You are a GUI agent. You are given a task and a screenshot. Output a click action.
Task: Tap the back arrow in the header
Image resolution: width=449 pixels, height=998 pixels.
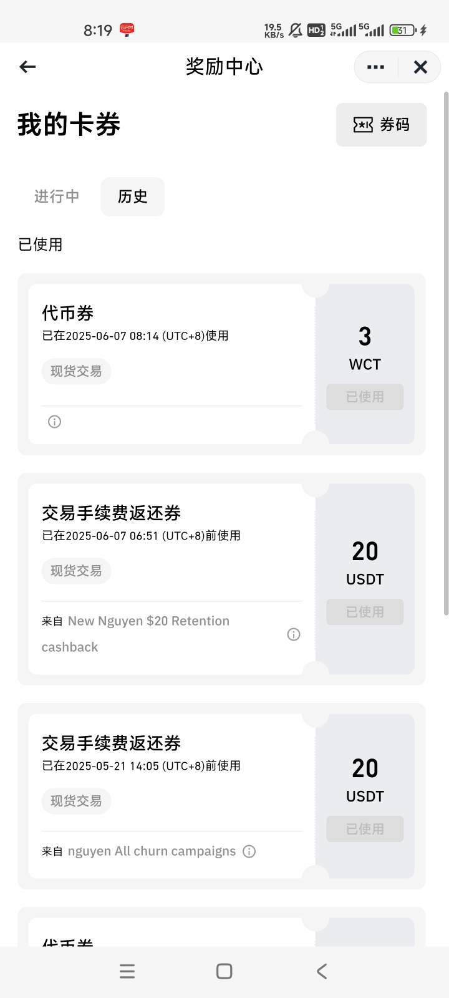pyautogui.click(x=27, y=67)
